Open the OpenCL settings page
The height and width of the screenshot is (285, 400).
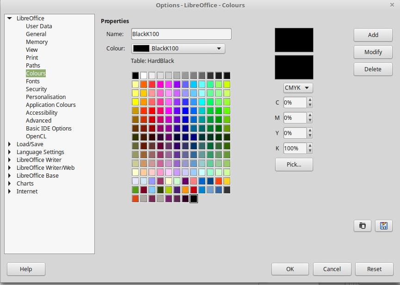(36, 136)
